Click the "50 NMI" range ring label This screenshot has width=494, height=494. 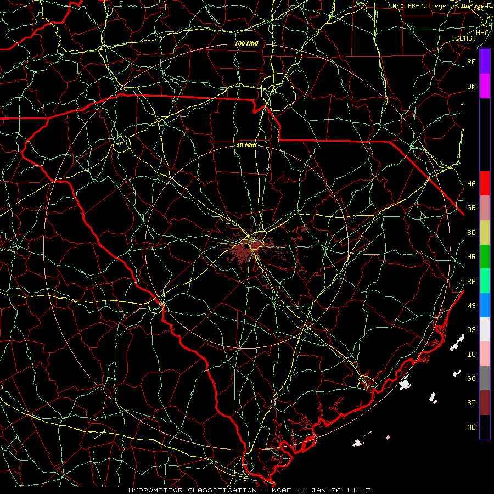(x=246, y=145)
